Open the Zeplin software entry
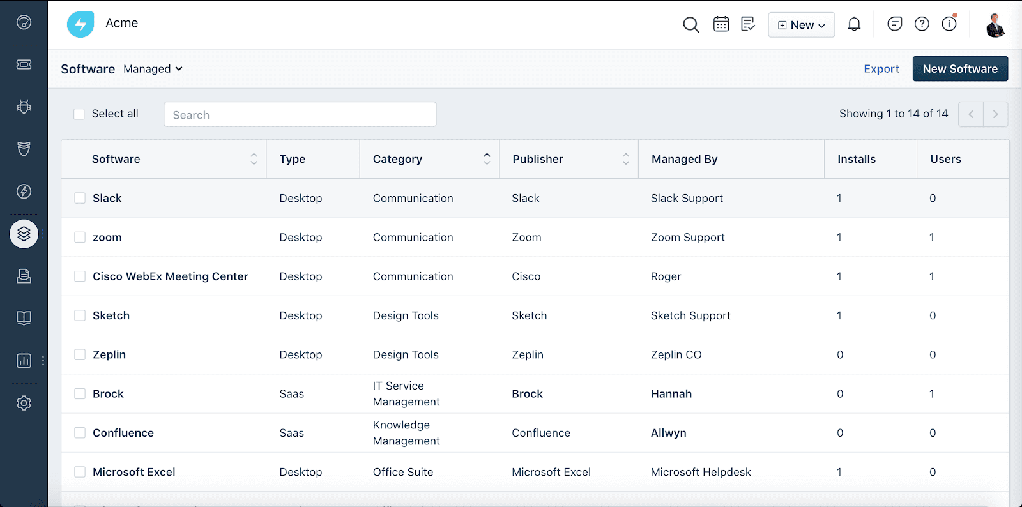 [109, 354]
